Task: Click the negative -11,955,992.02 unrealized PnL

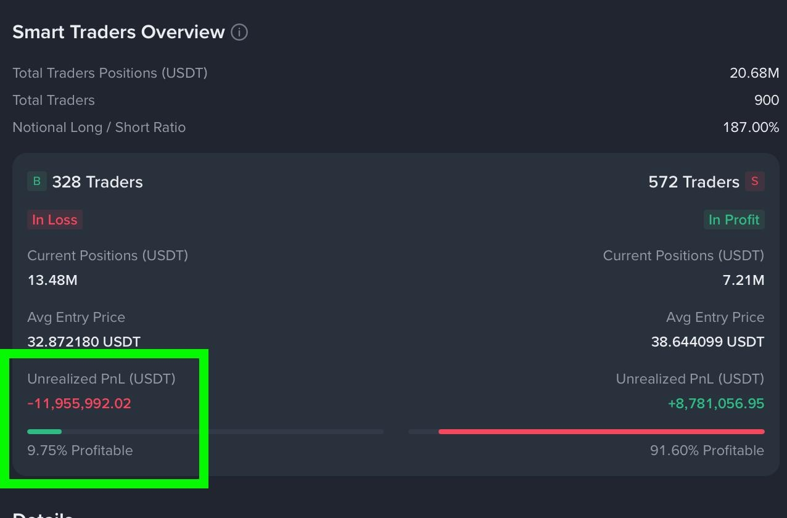Action: coord(79,403)
